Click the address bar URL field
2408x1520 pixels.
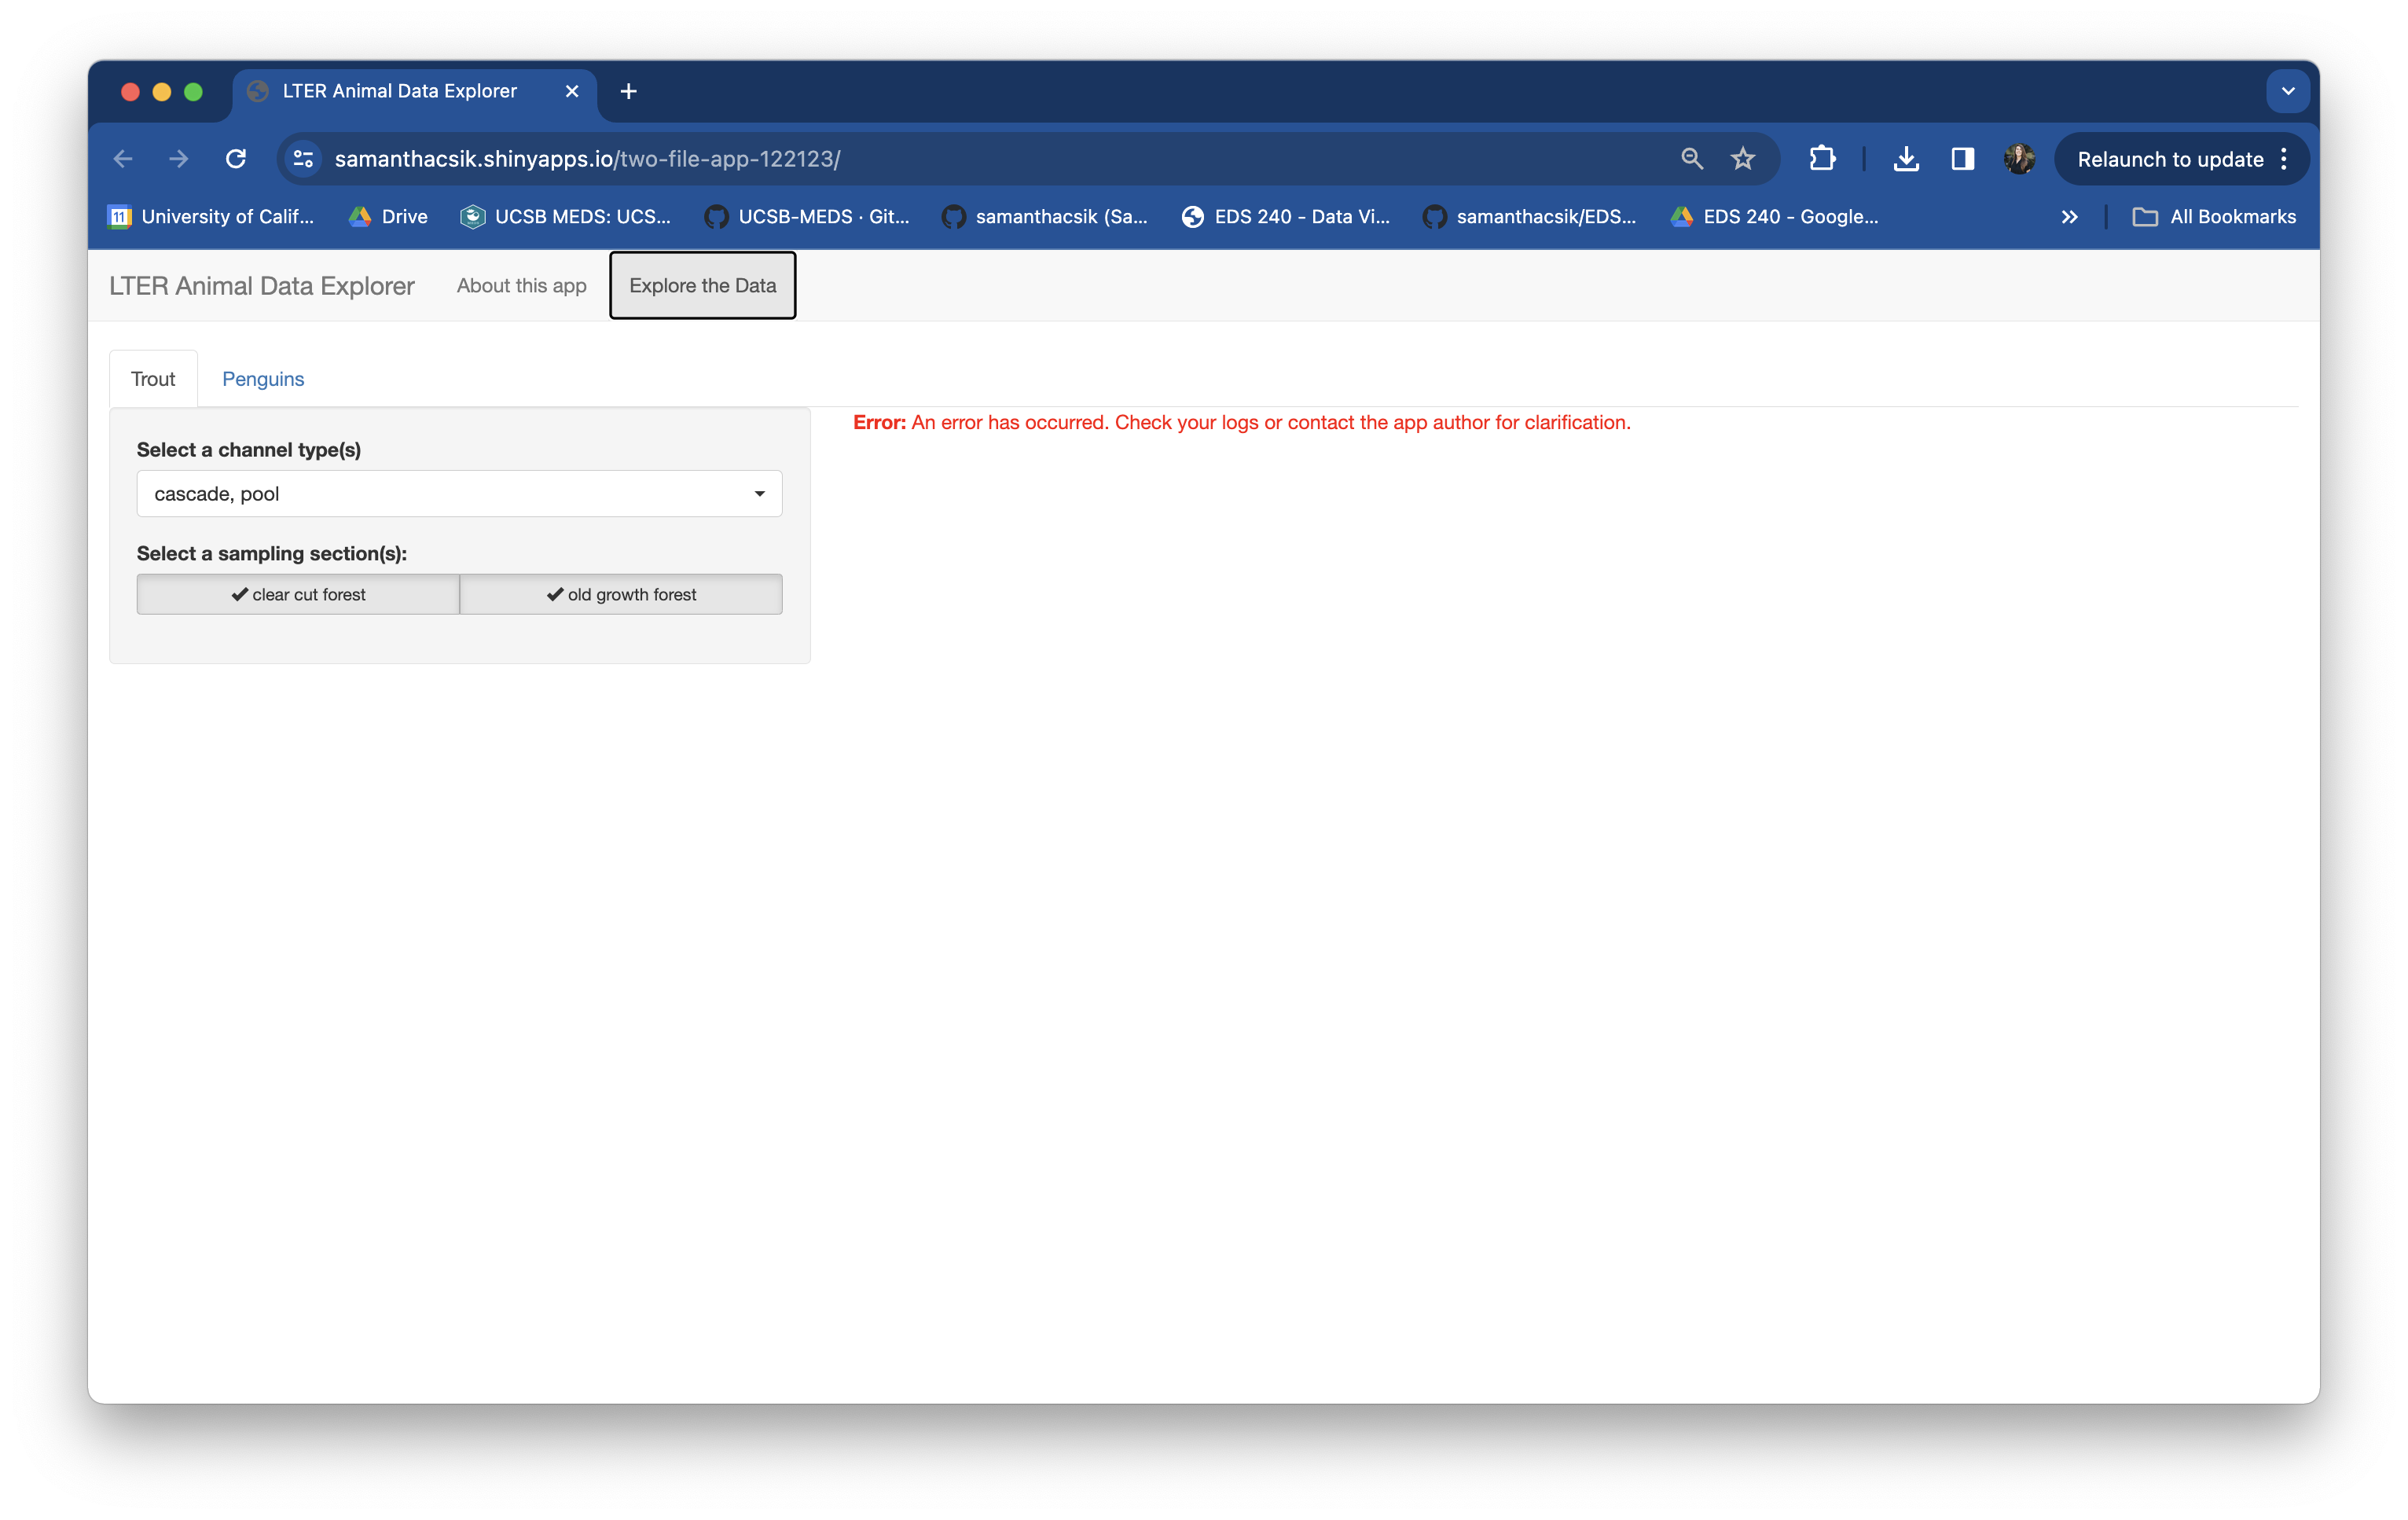pos(900,159)
